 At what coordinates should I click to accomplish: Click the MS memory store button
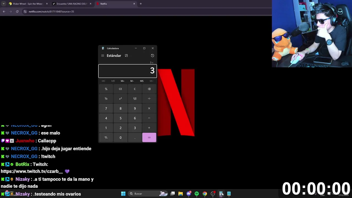tap(142, 81)
